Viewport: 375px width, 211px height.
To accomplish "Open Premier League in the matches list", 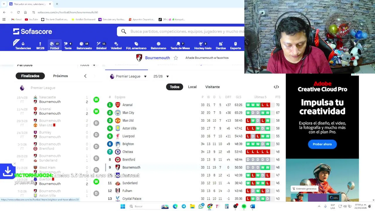I will [43, 88].
